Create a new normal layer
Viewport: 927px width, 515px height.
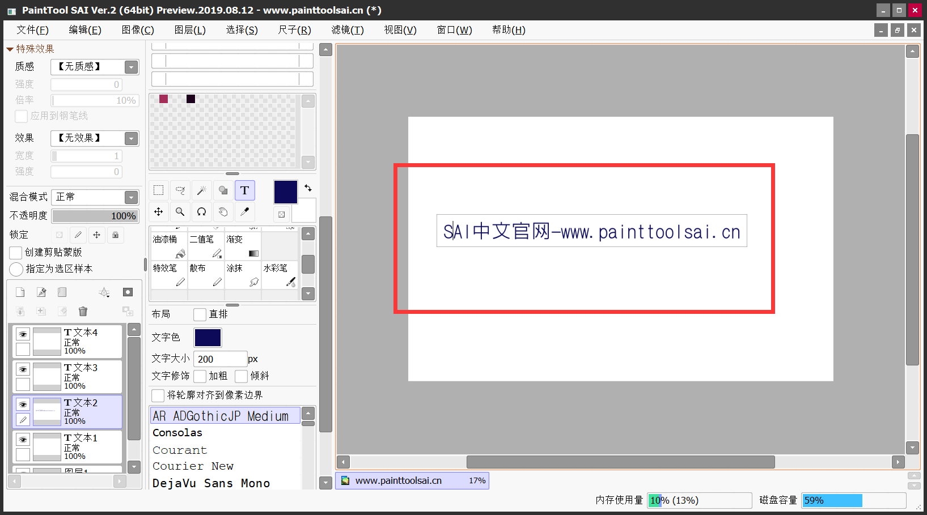point(20,292)
